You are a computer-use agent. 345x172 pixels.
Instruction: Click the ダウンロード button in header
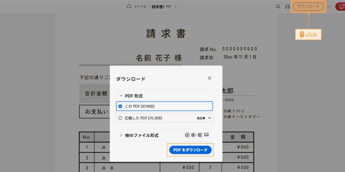[308, 6]
